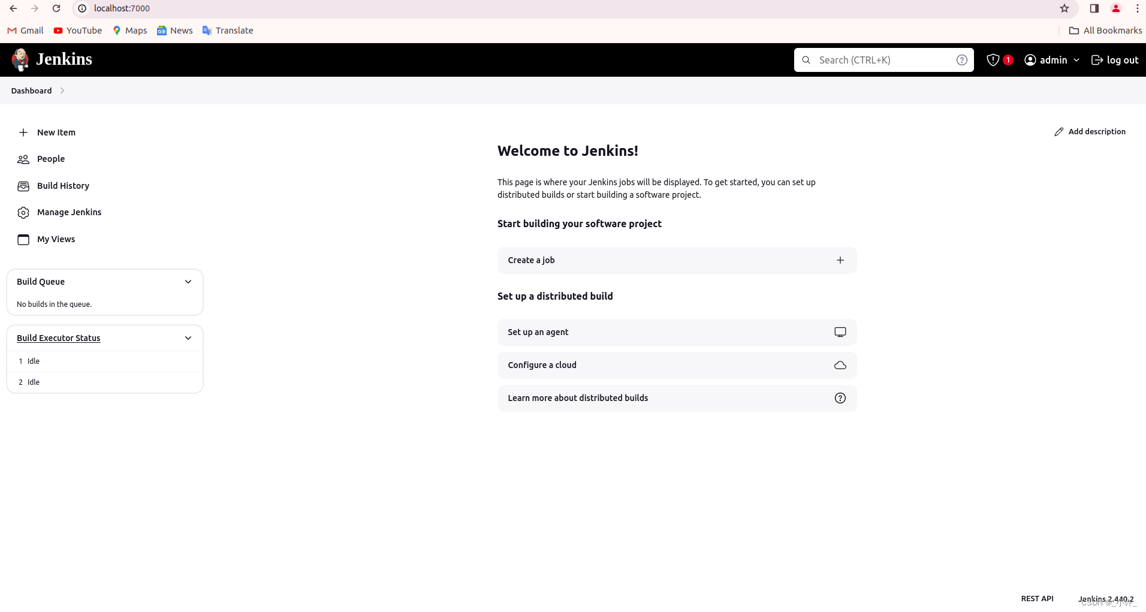This screenshot has height=612, width=1146.
Task: Click the Create a job link
Action: (x=677, y=260)
